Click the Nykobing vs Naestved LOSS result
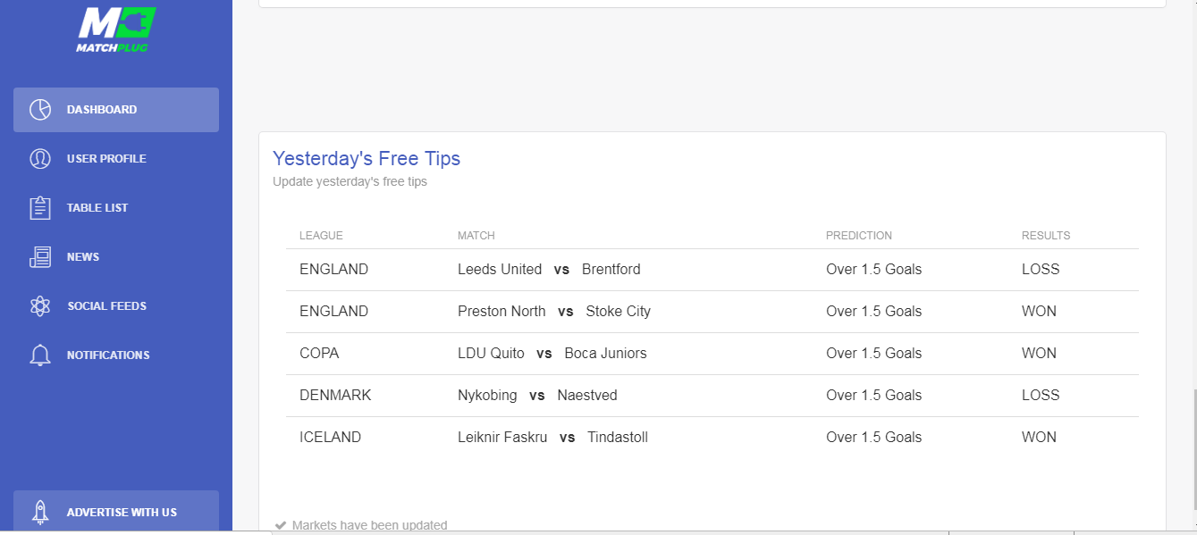1197x535 pixels. pos(1041,396)
